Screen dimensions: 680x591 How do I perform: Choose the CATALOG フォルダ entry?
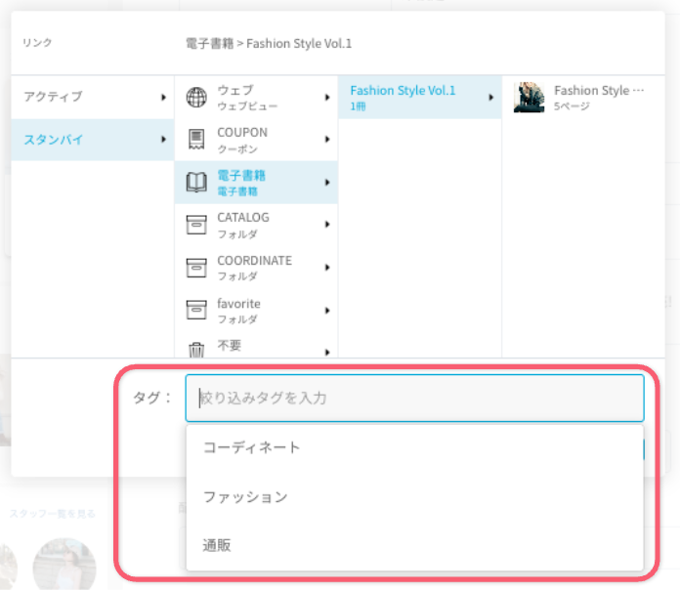(256, 225)
